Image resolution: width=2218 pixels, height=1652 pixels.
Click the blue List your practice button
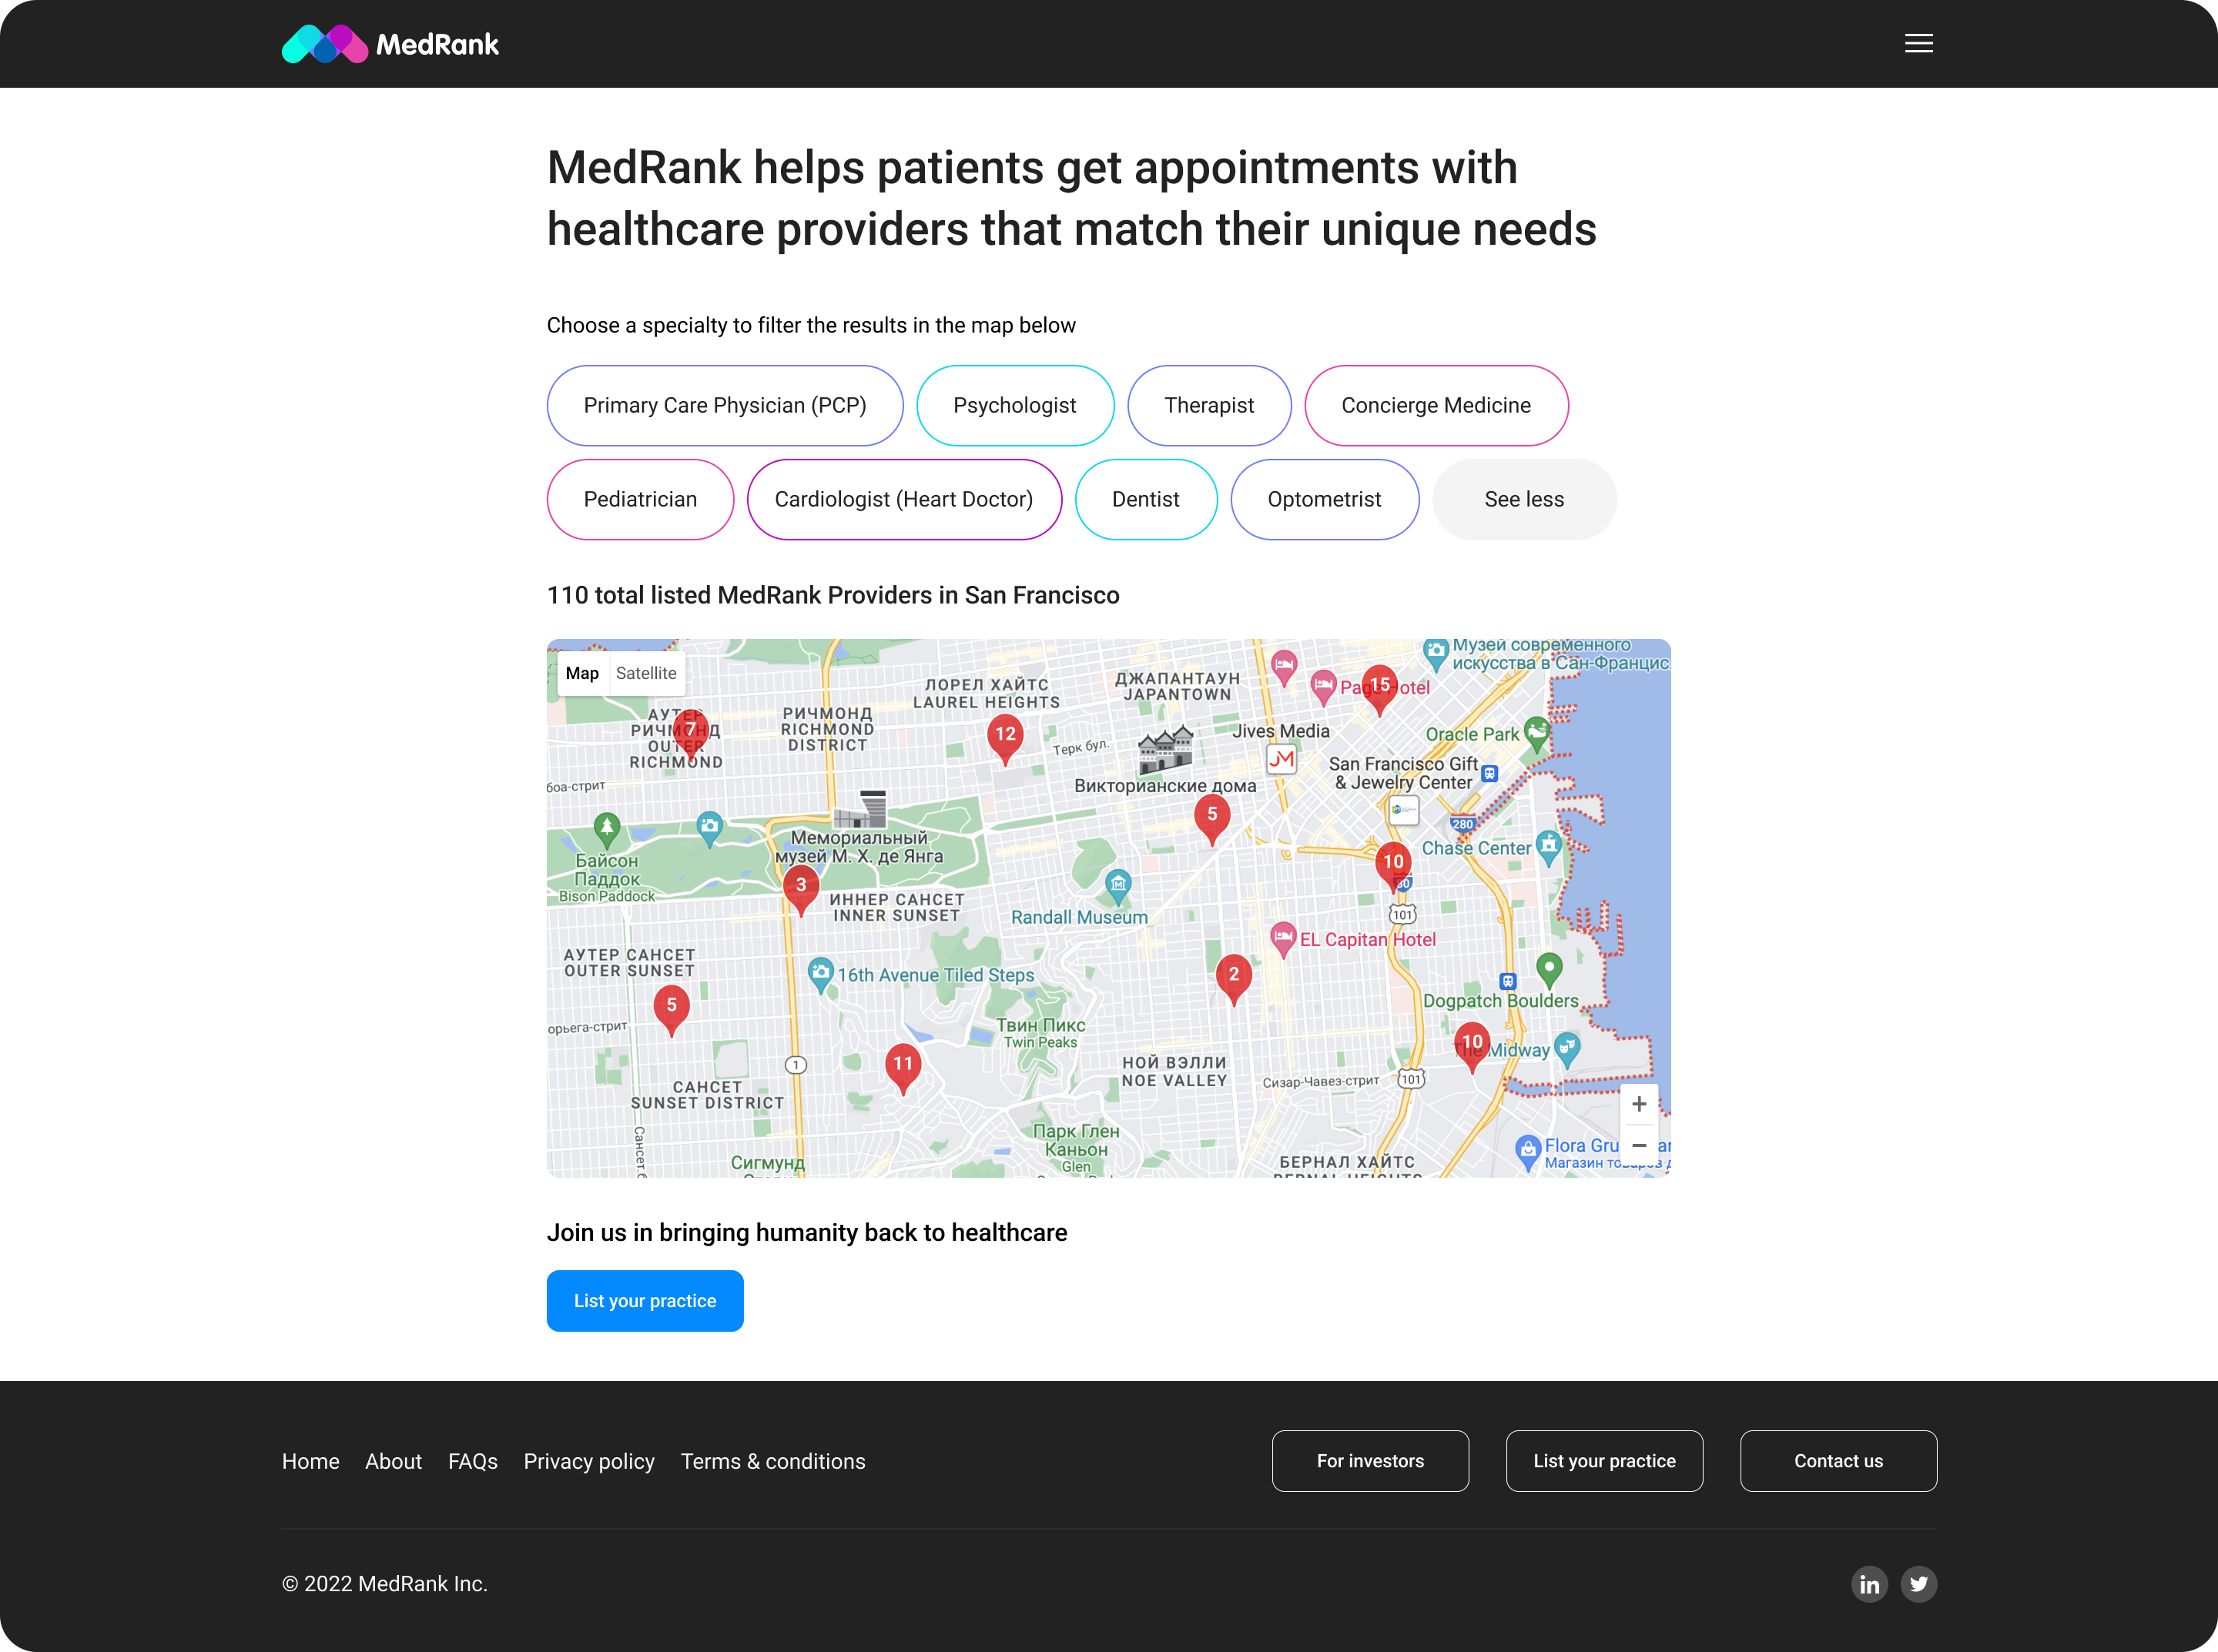click(645, 1301)
